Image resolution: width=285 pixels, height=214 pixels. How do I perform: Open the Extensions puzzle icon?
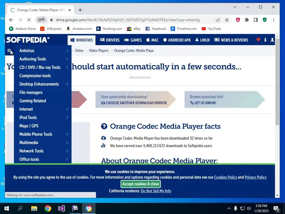click(247, 20)
